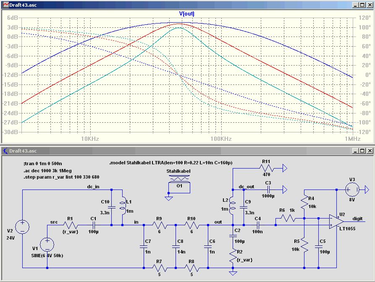Select the V2 24V voltage source symbol
The width and height of the screenshot is (375, 282).
click(22, 227)
